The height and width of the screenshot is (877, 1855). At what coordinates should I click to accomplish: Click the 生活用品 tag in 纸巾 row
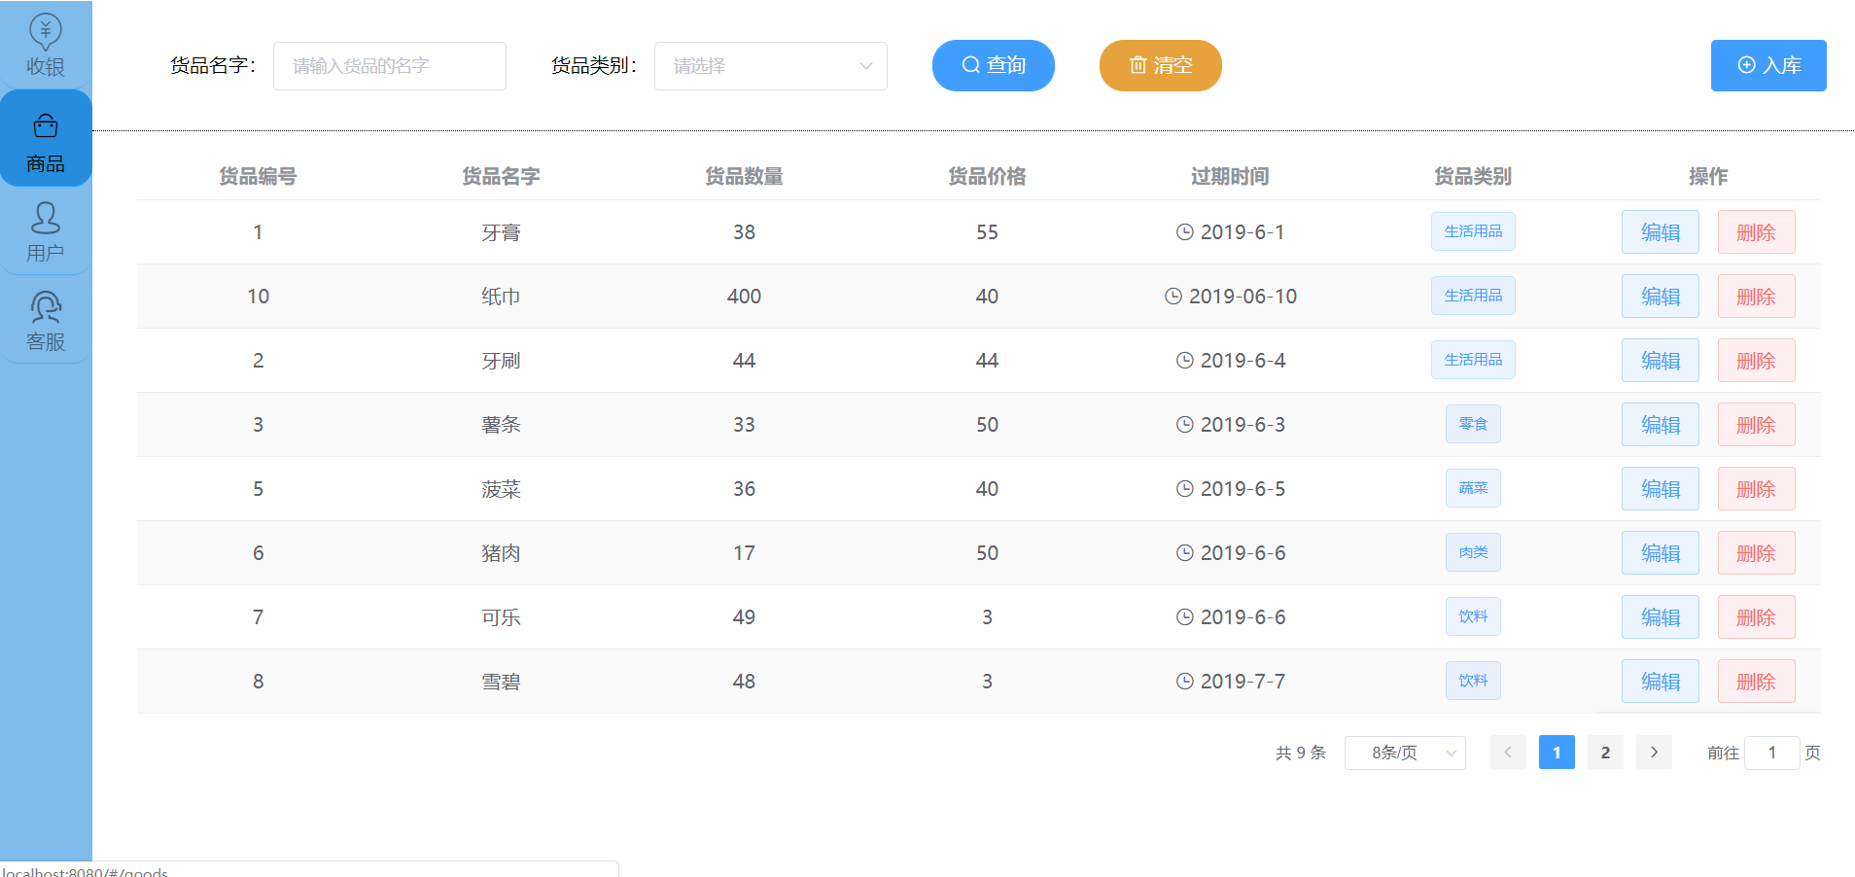[x=1473, y=296]
